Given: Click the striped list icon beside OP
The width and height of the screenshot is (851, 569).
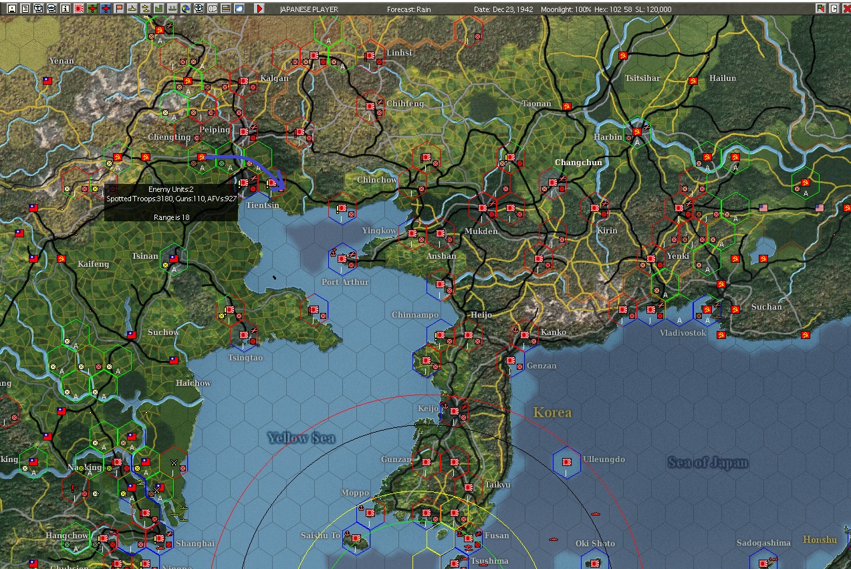Looking at the screenshot, I should point(226,9).
